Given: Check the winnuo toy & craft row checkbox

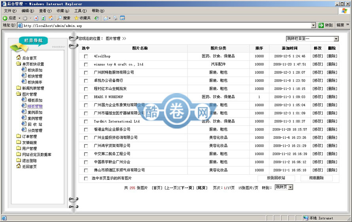Looking at the screenshot, I should tap(86, 64).
